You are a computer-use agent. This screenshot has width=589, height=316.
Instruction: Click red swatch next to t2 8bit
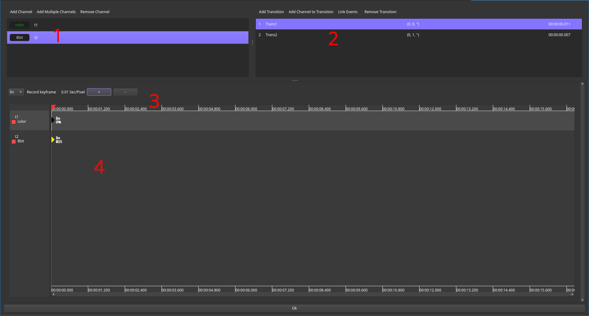pos(13,141)
